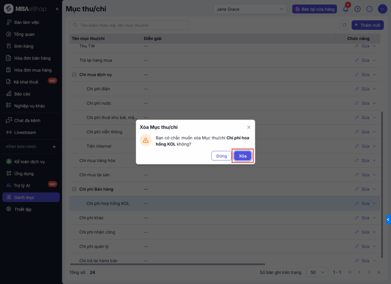Jump to last page arrow icon
The height and width of the screenshot is (284, 391).
click(x=378, y=272)
